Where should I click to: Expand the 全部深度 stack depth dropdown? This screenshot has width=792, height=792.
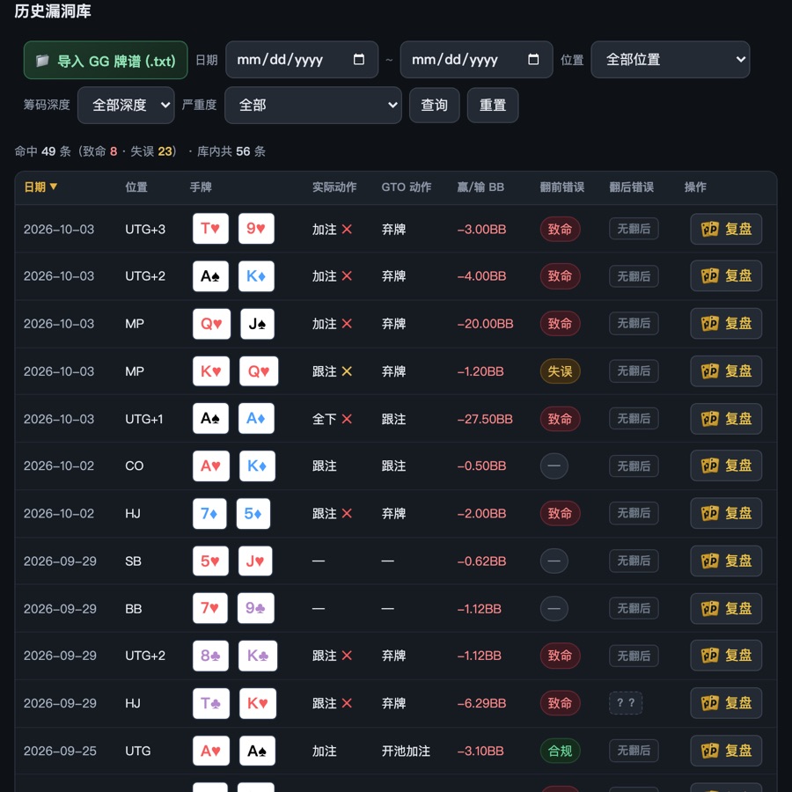[x=126, y=105]
